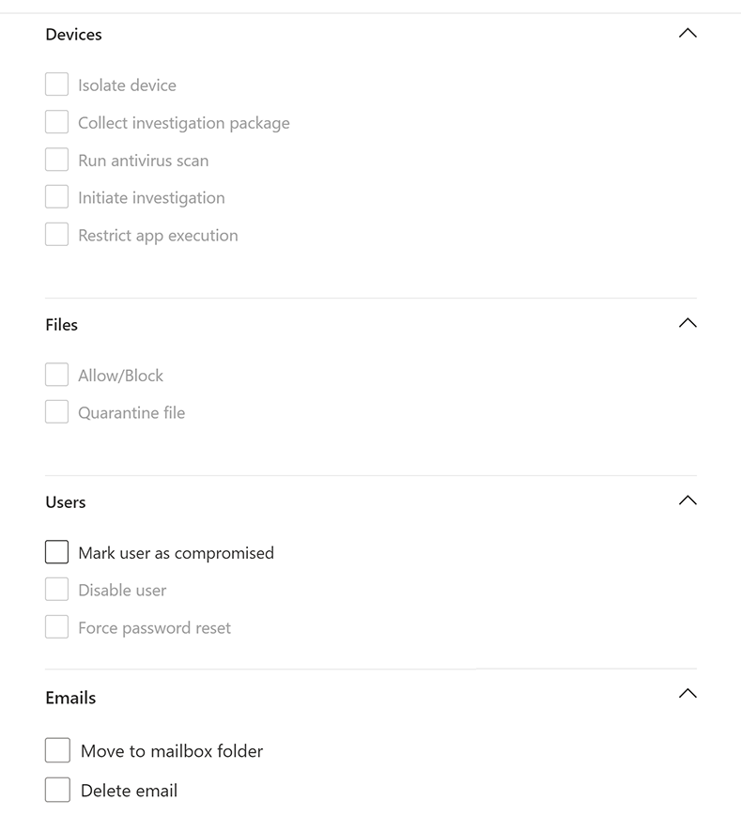Collapse the Users section chevron
Screen dimensions: 741x831
point(687,500)
